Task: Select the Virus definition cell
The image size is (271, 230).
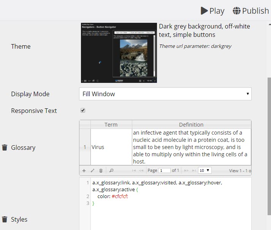Action: tap(191, 147)
